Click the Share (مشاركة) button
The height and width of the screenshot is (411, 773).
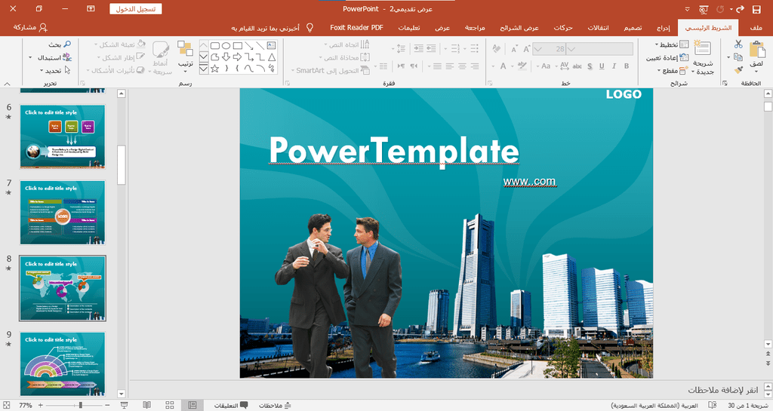30,27
